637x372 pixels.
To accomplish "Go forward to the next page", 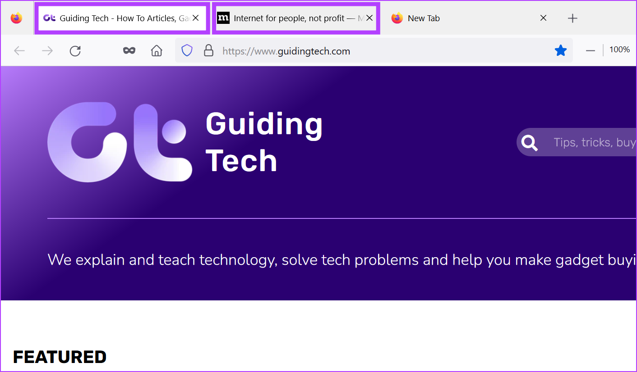I will pos(47,51).
